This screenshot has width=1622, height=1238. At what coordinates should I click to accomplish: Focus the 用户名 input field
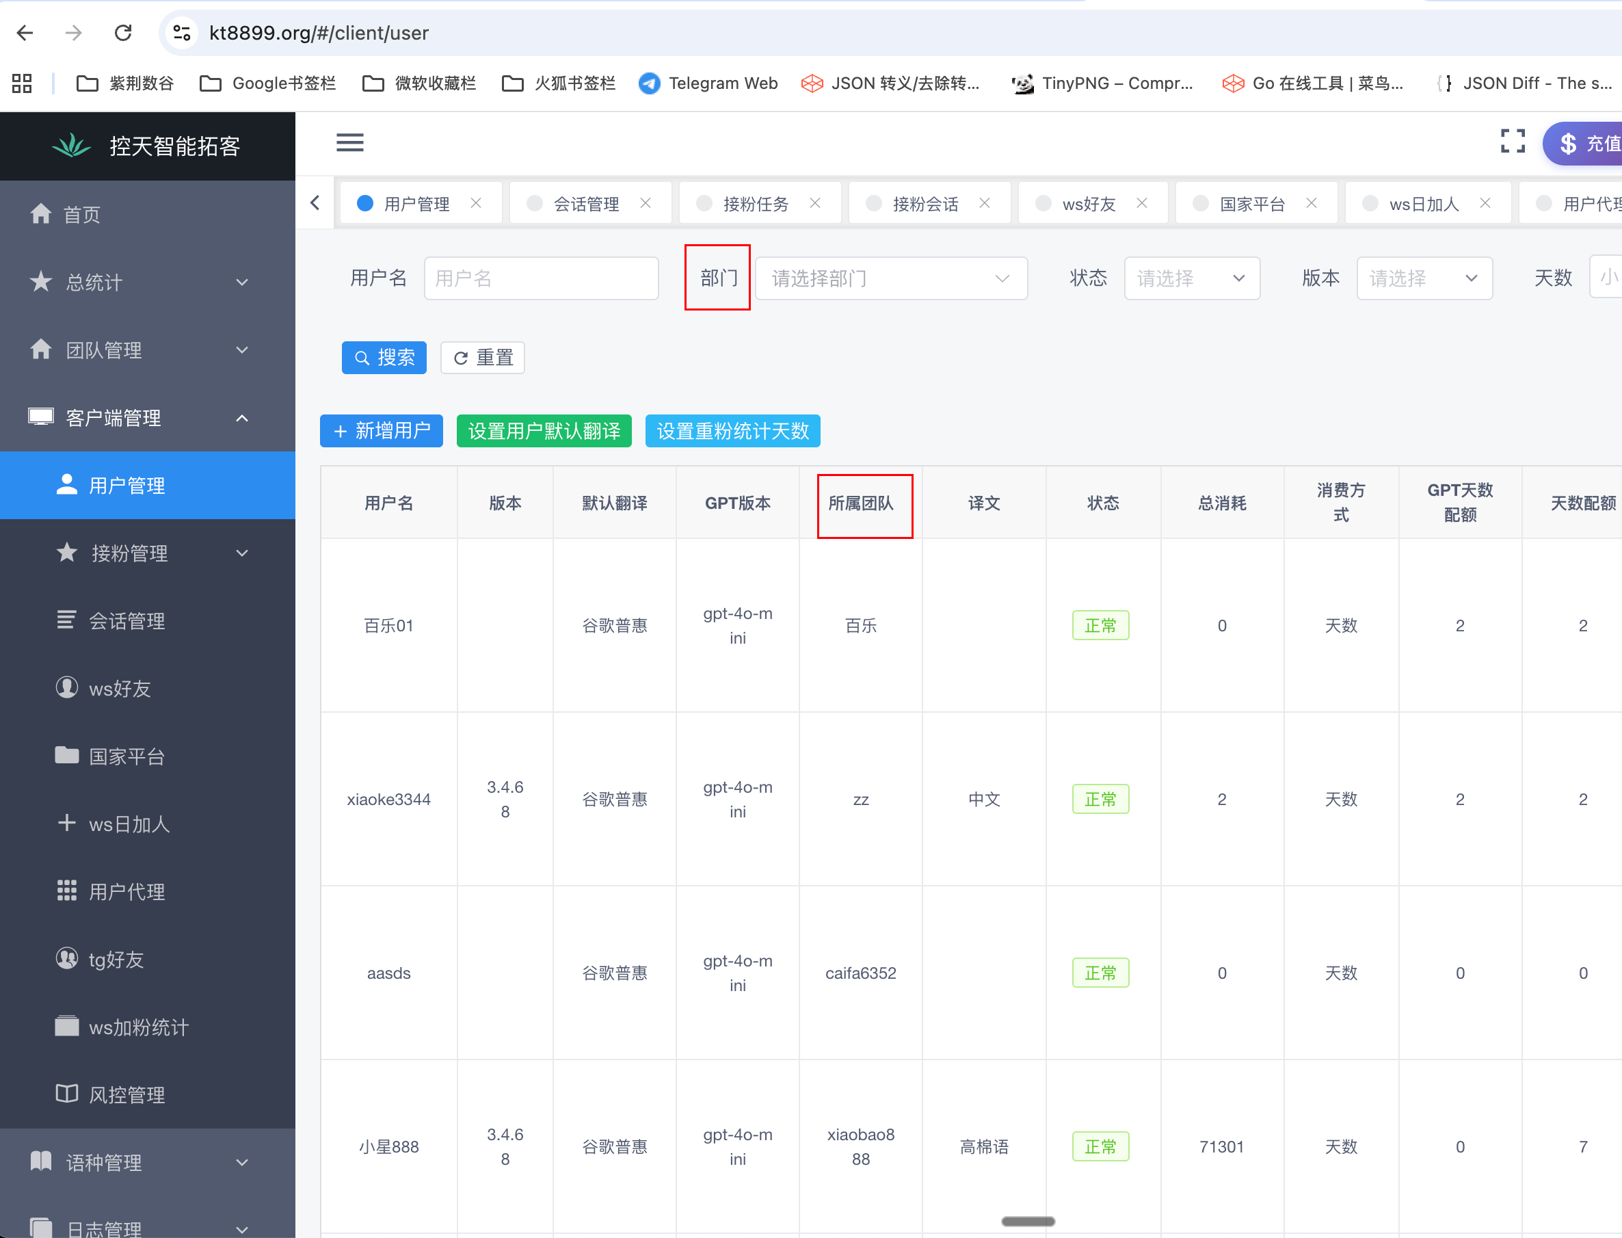541,278
